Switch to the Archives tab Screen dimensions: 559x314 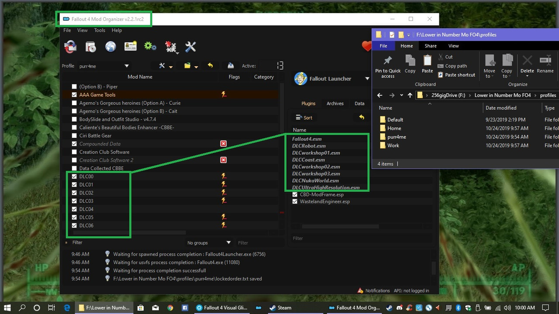click(x=335, y=103)
